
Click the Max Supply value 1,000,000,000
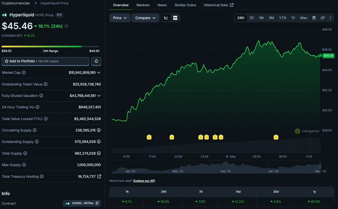point(89,165)
